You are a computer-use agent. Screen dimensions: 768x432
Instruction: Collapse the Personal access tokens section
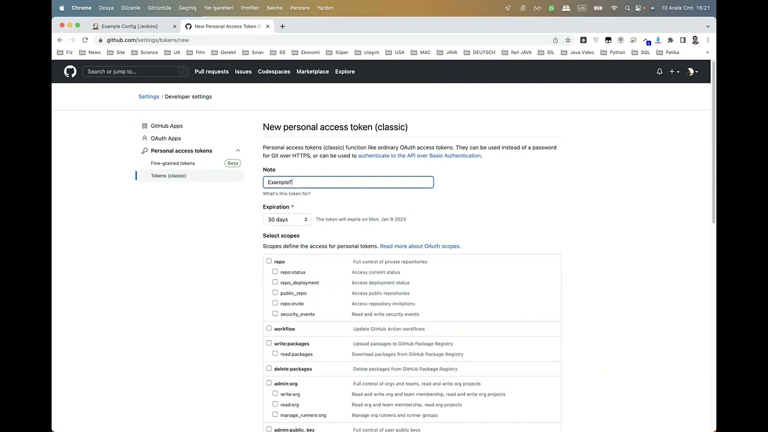point(238,151)
